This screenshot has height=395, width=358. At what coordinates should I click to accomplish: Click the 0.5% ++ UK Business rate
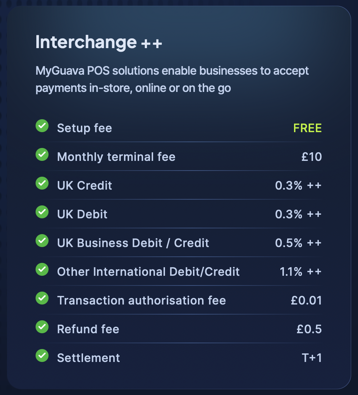298,243
